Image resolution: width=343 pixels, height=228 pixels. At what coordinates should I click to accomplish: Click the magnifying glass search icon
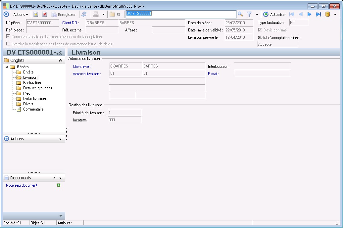[x=240, y=14]
